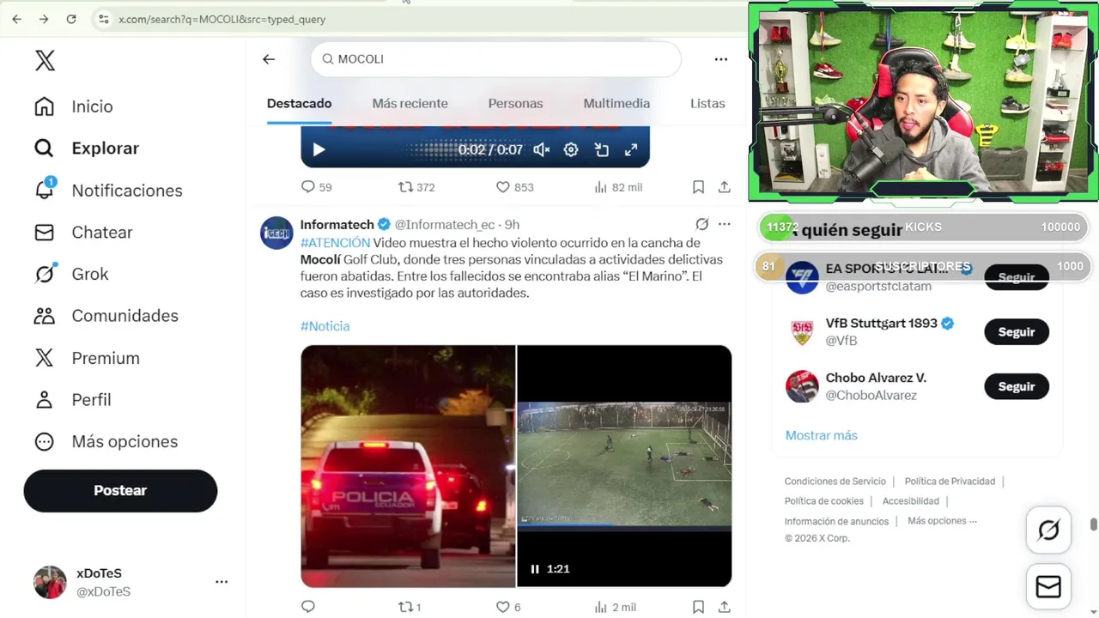Screen dimensions: 1099x618
Task: Toggle fullscreen on the top video
Action: click(x=630, y=149)
